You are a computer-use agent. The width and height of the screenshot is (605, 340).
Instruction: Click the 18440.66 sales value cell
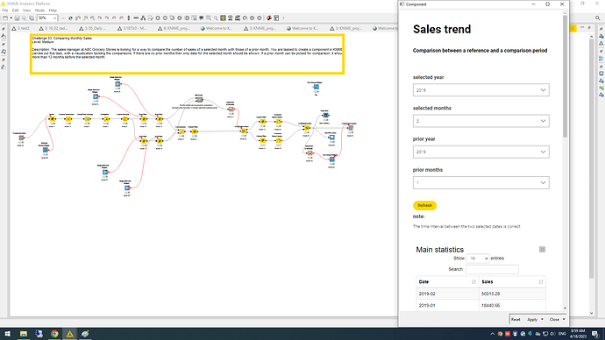point(512,305)
